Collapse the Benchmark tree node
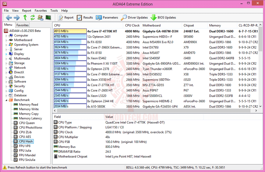The image size is (265, 172). 6,100
